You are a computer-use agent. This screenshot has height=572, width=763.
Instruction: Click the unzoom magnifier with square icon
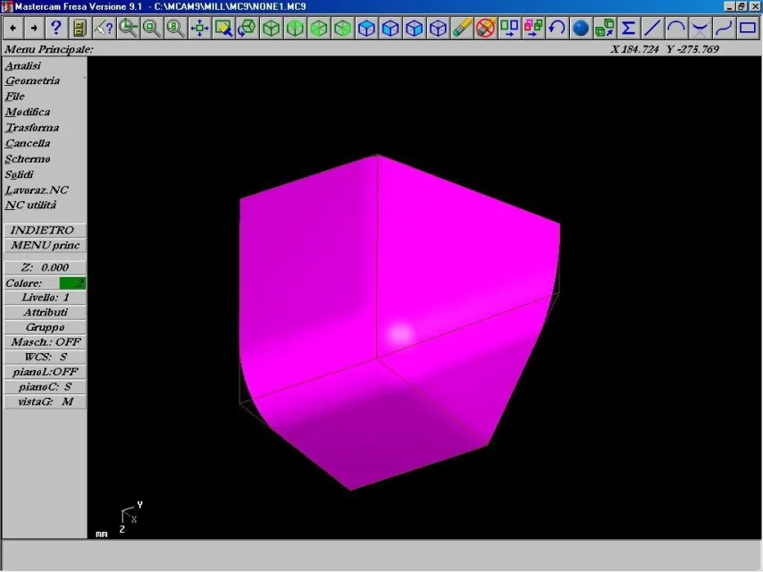[x=151, y=28]
